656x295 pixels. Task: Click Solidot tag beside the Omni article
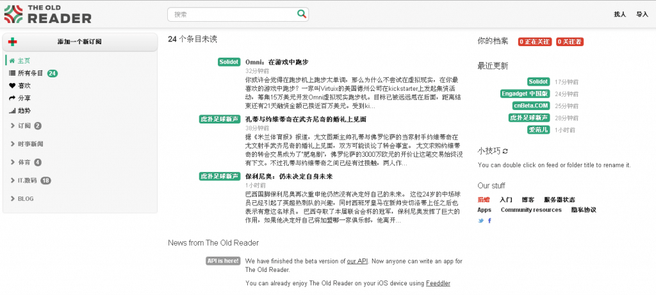tap(229, 62)
